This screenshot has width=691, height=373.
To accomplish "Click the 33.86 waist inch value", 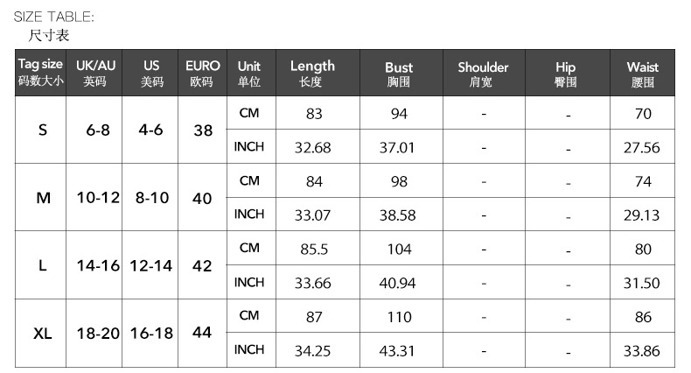I will (x=642, y=350).
